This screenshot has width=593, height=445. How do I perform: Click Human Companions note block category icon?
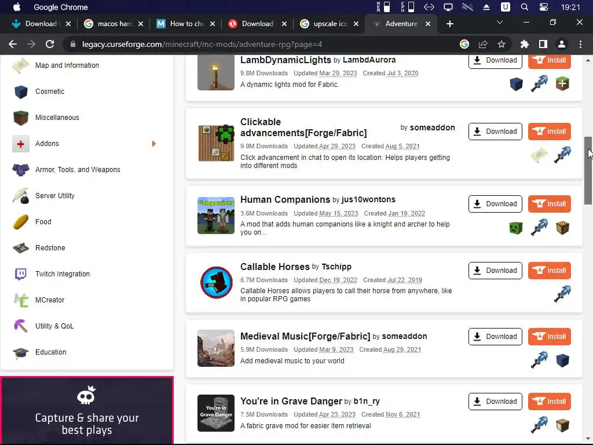pyautogui.click(x=562, y=228)
